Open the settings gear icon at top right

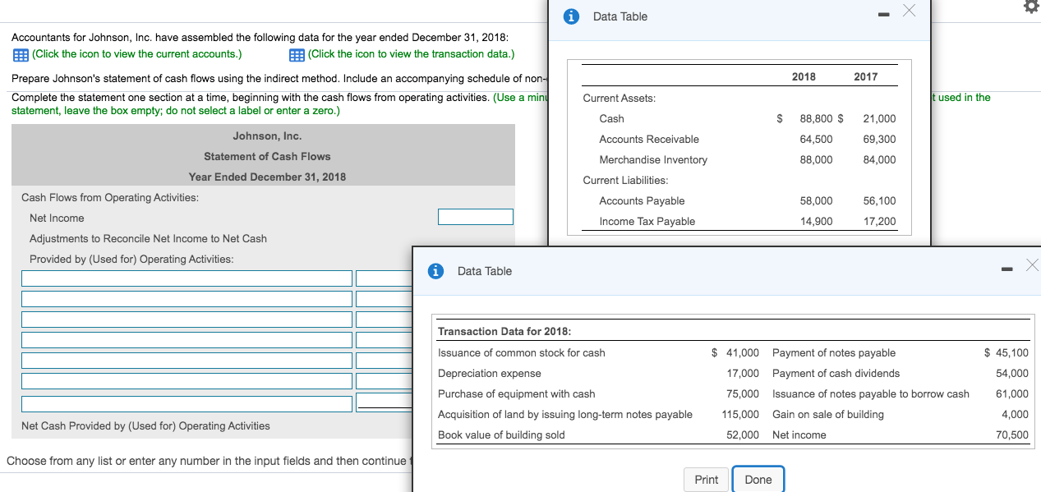1031,7
